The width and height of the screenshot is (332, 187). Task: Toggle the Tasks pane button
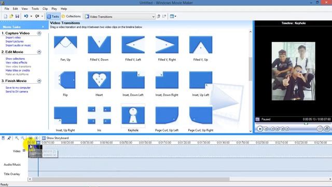53,16
